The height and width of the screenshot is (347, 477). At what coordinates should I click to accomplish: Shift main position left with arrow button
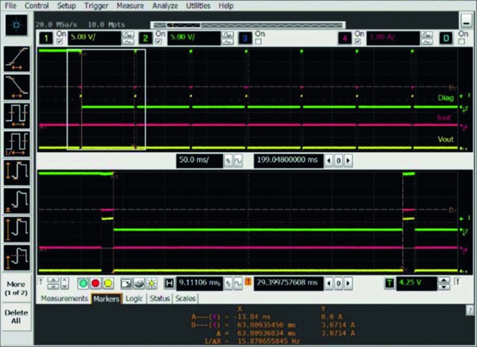click(x=329, y=161)
